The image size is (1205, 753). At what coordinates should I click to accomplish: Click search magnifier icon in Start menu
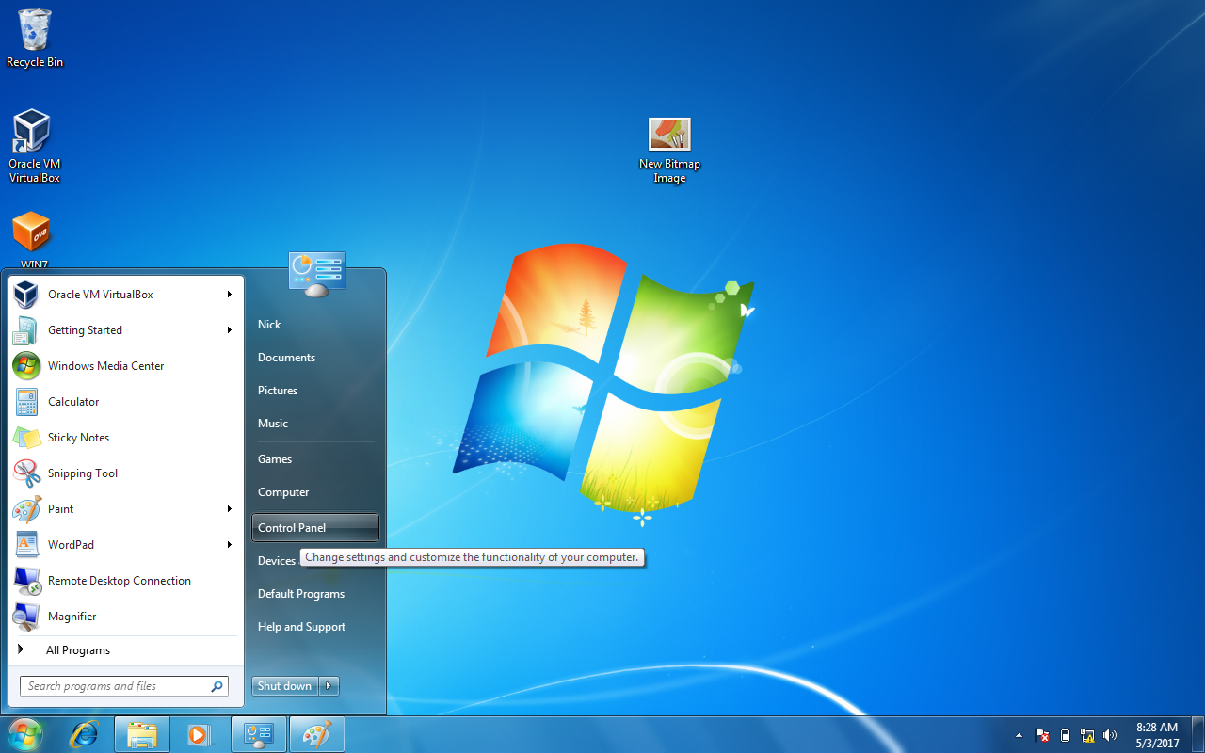[x=217, y=686]
